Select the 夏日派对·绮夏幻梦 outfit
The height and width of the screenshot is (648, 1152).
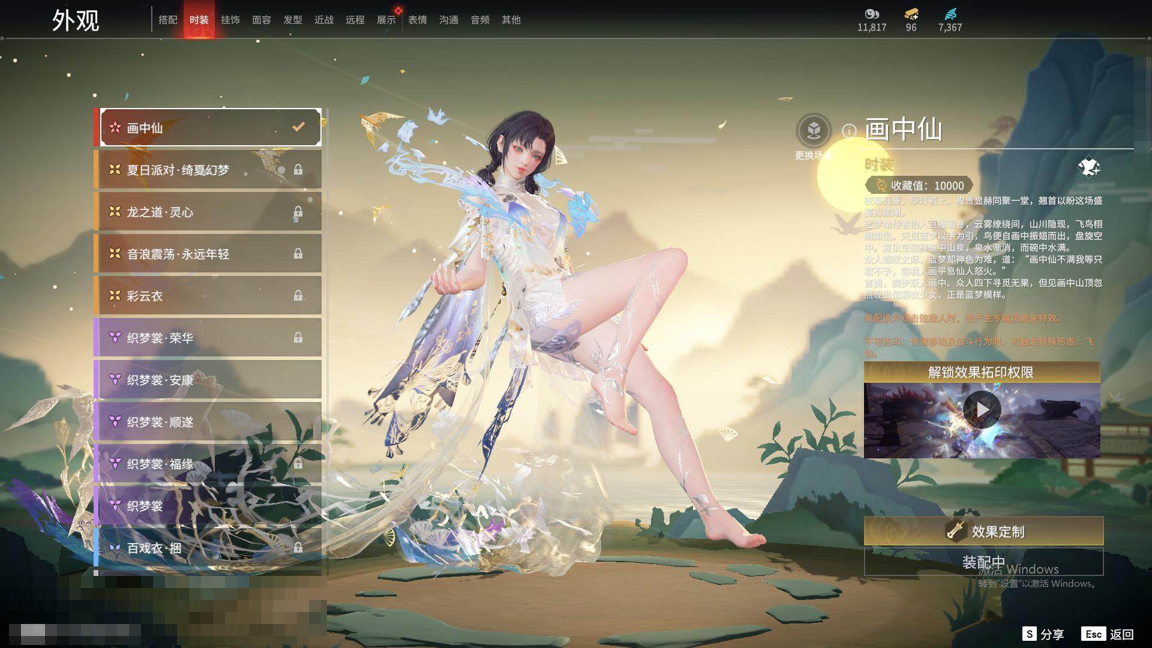(x=178, y=170)
